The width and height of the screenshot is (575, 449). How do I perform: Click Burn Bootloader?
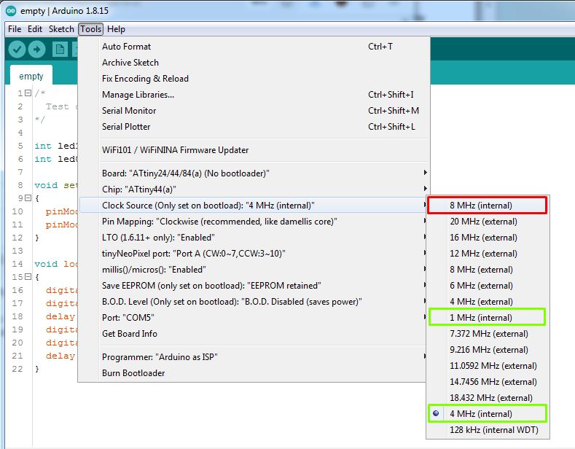point(254,373)
